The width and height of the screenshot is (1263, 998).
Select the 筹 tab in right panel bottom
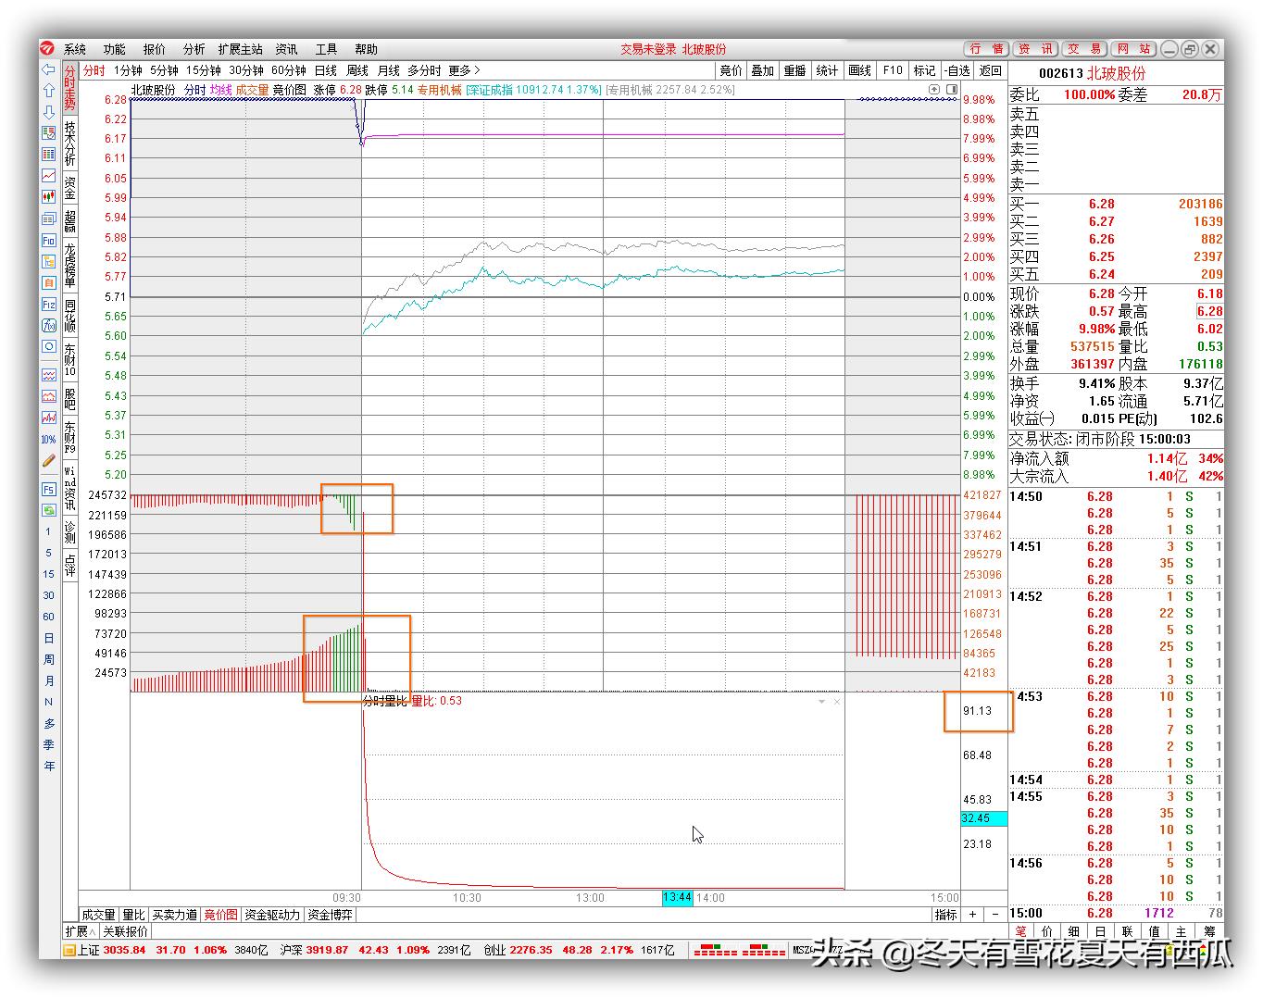point(1208,931)
